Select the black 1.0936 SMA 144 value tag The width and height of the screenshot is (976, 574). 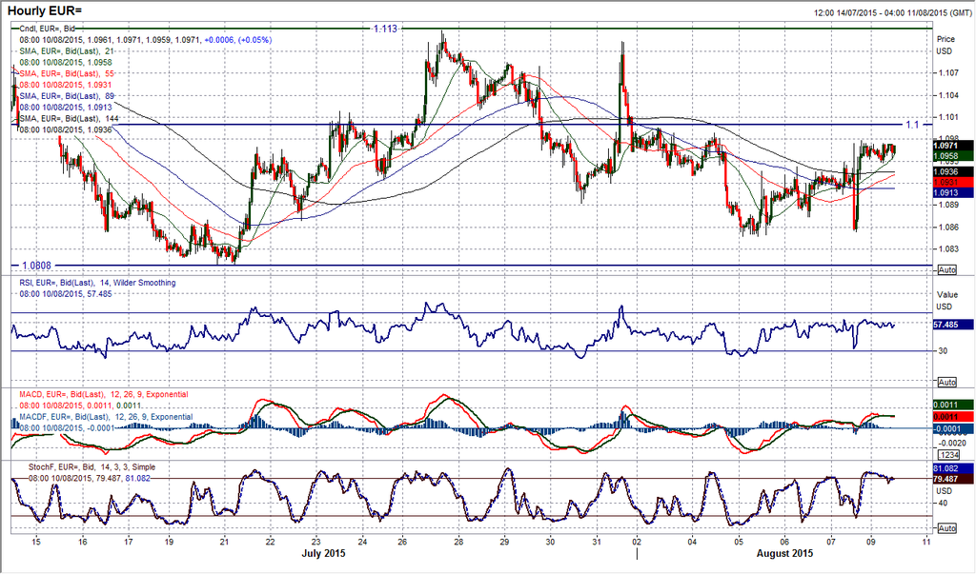pyautogui.click(x=953, y=171)
